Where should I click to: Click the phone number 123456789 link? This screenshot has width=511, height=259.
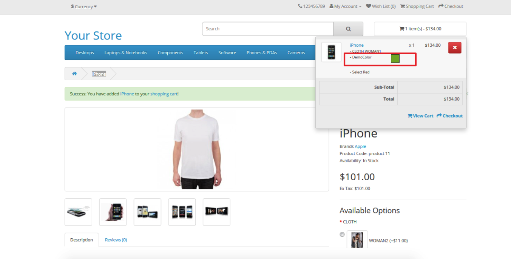tap(311, 6)
